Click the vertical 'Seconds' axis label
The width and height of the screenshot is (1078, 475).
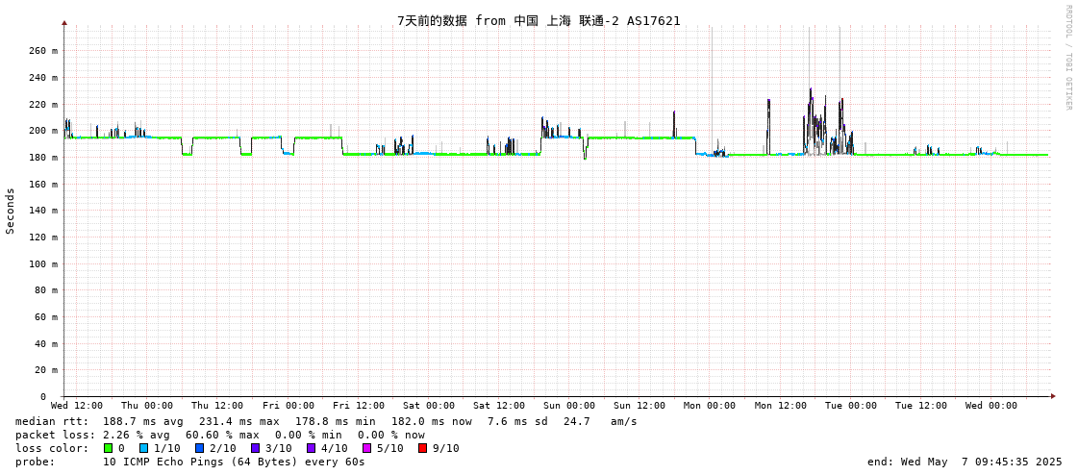click(x=11, y=211)
